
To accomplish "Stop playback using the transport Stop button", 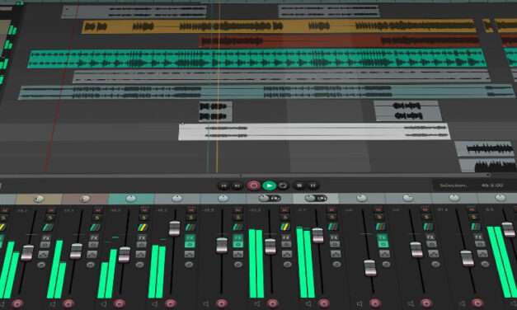I will [x=299, y=186].
